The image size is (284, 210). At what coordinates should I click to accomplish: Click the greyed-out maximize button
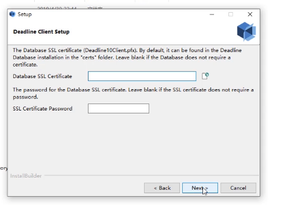(x=231, y=14)
